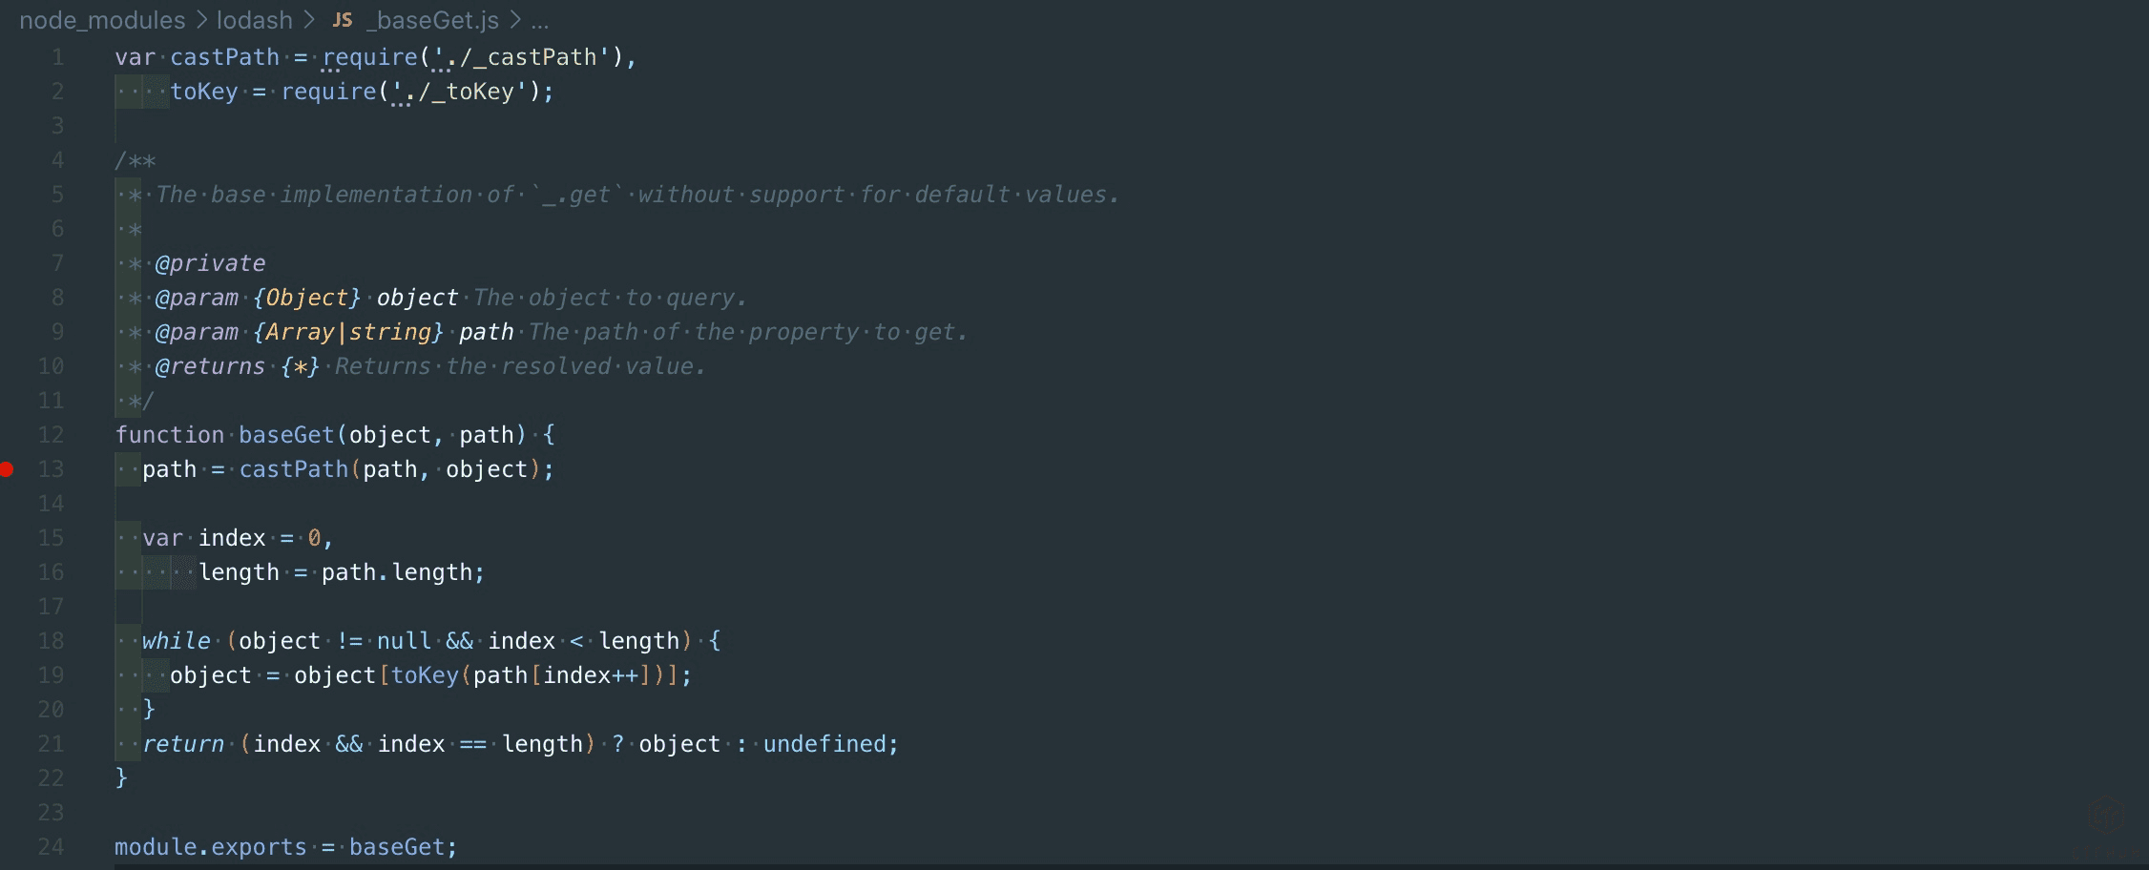The height and width of the screenshot is (870, 2149).
Task: Click chevron between node_modules and lodash
Action: (201, 20)
